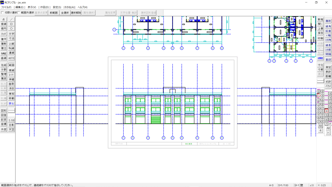This screenshot has width=332, height=187.
Task: Enable the 切取り選択 checkbox
Action: [3, 12]
